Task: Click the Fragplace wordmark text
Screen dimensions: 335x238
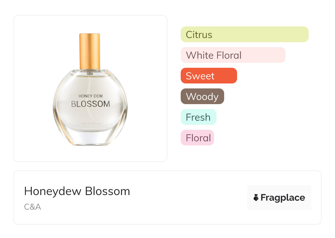Action: pyautogui.click(x=282, y=198)
